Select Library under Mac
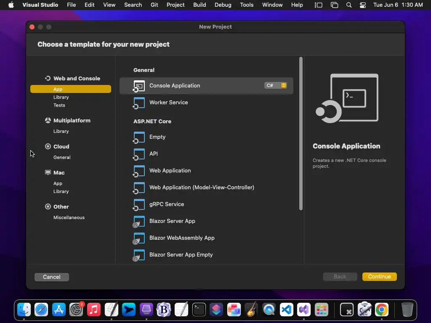The image size is (431, 323). coord(61,191)
